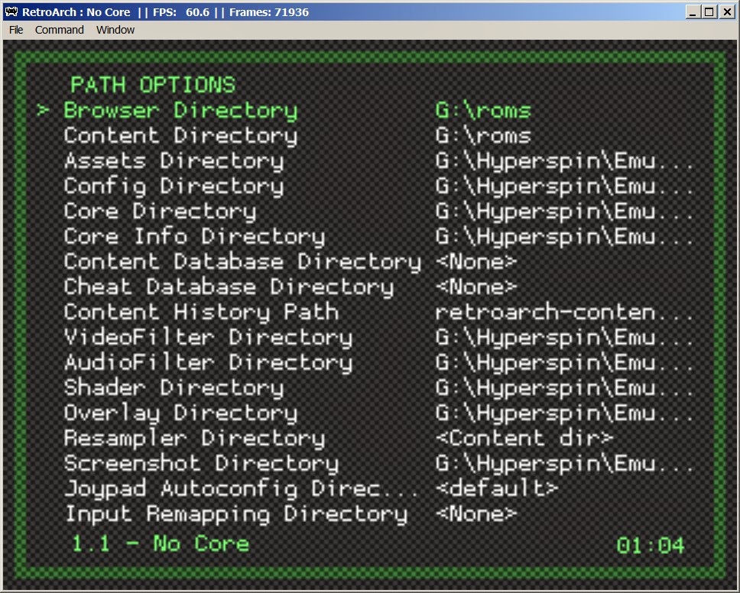The image size is (740, 593).
Task: Click the <None> value for Cheat Database Directory
Action: [x=476, y=287]
